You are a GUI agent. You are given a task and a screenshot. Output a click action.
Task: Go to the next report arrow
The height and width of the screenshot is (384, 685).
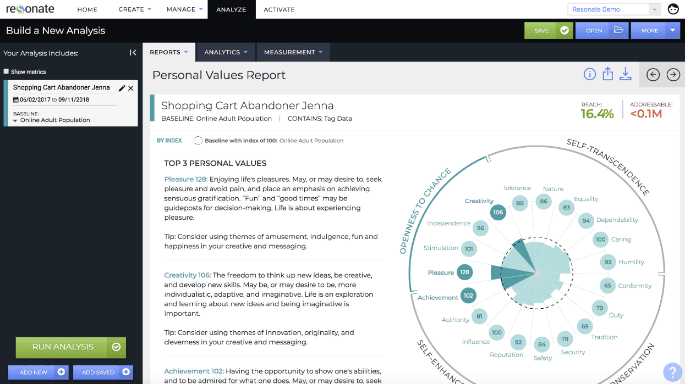(673, 75)
